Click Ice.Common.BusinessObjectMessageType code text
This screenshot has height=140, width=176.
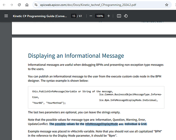point(131,94)
